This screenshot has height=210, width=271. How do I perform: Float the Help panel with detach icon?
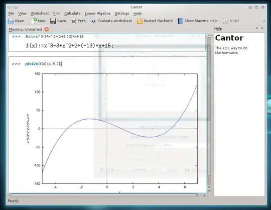coord(257,28)
